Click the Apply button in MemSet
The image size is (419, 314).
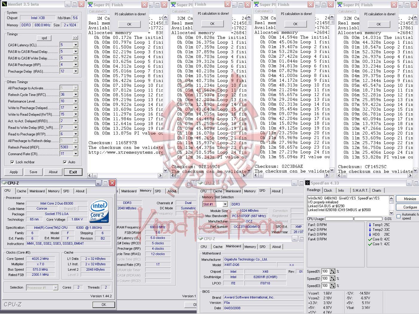pyautogui.click(x=14, y=172)
